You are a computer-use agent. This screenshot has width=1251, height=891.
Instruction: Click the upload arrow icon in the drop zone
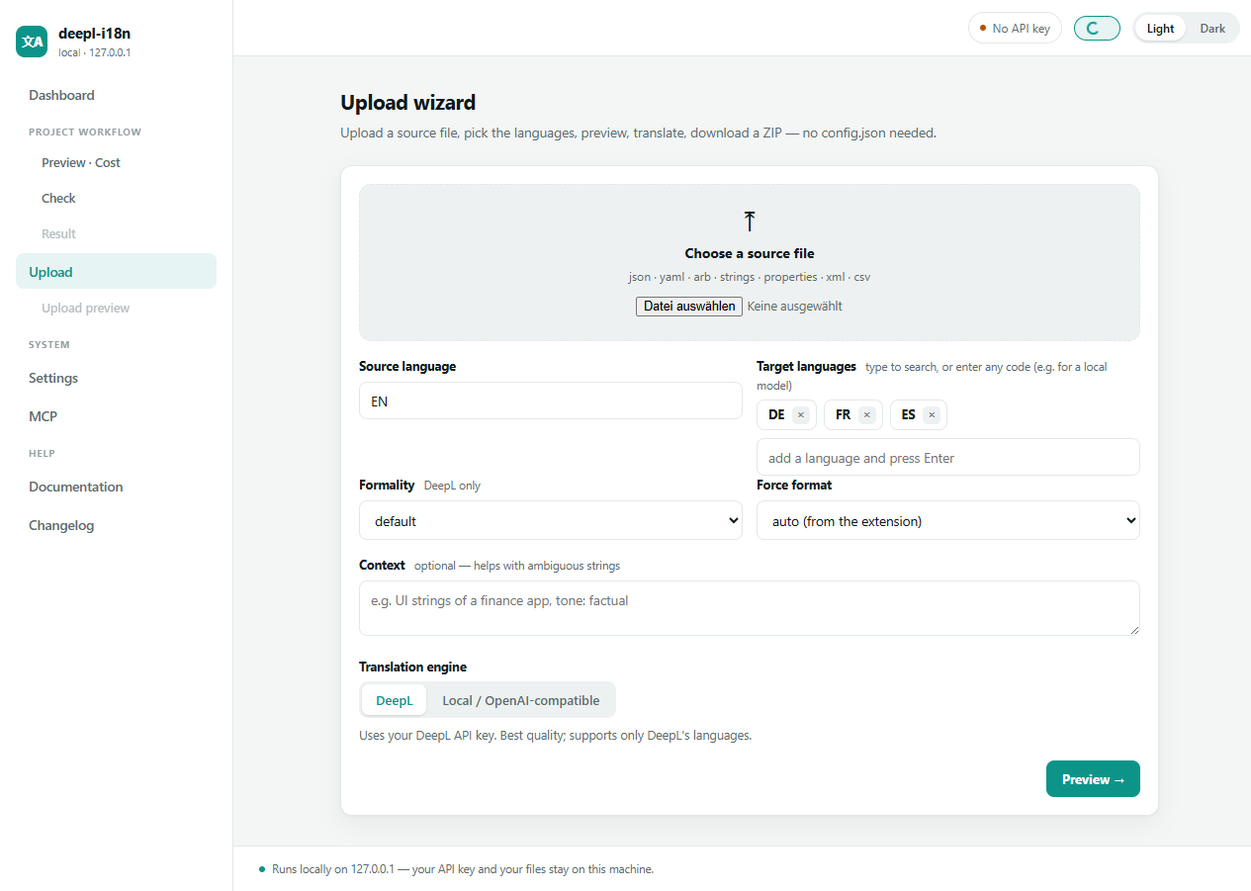pyautogui.click(x=750, y=222)
